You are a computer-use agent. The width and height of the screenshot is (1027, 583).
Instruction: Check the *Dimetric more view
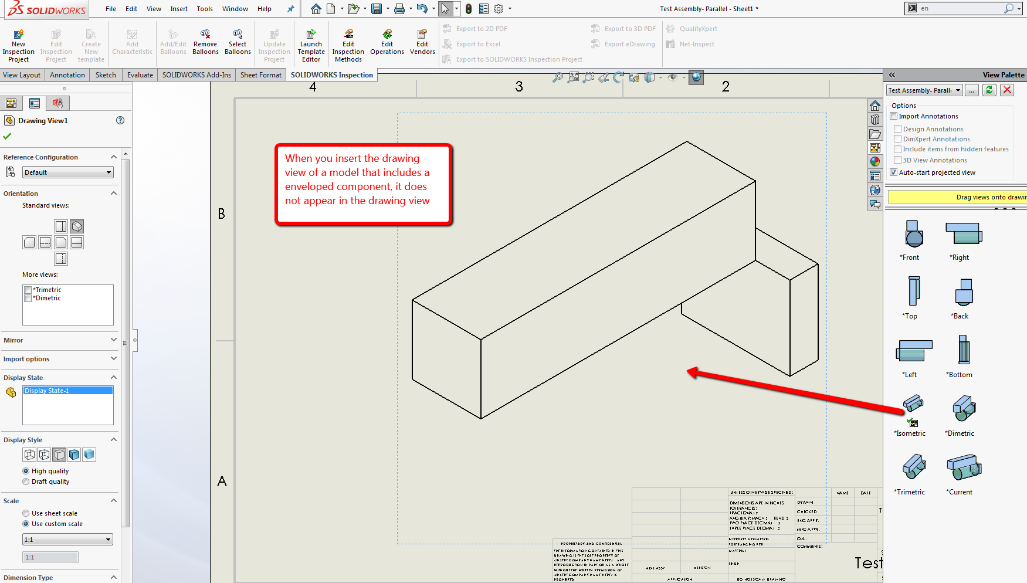(28, 298)
